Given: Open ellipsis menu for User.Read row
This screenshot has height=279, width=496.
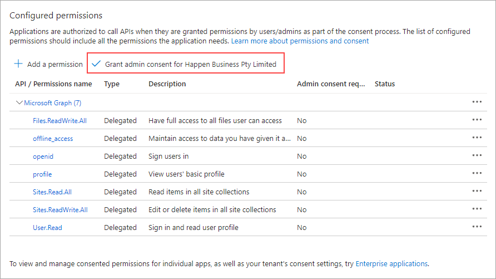Looking at the screenshot, I should [x=477, y=227].
